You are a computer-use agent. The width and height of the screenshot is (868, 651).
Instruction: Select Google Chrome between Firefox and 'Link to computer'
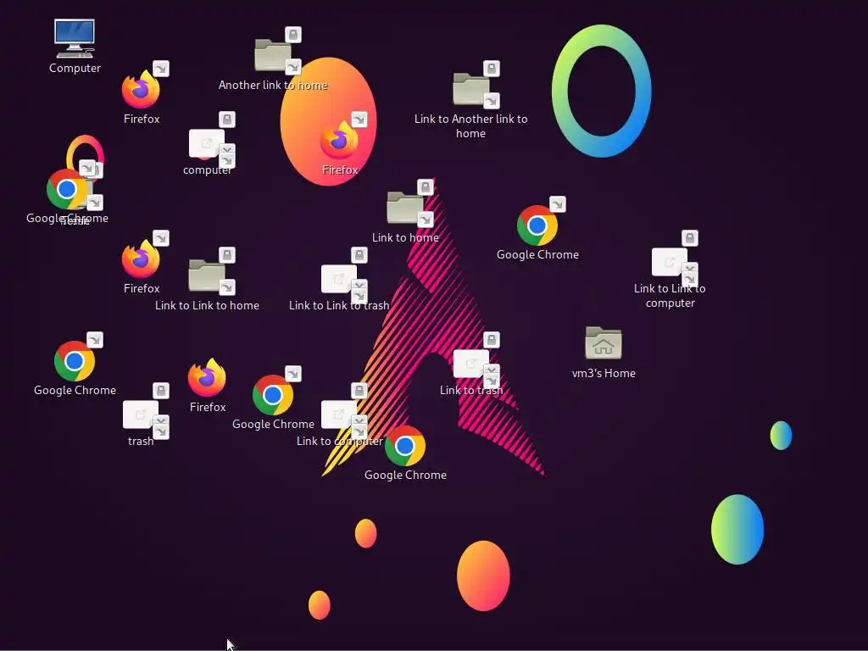pos(273,395)
